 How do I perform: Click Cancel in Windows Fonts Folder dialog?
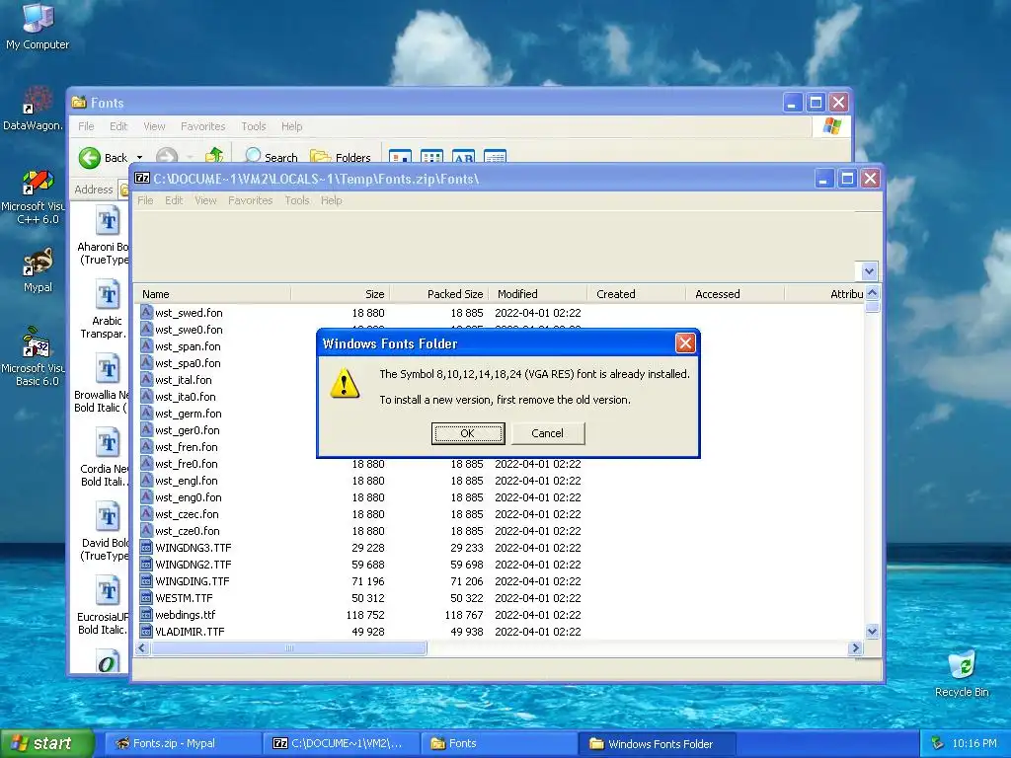[x=547, y=433]
